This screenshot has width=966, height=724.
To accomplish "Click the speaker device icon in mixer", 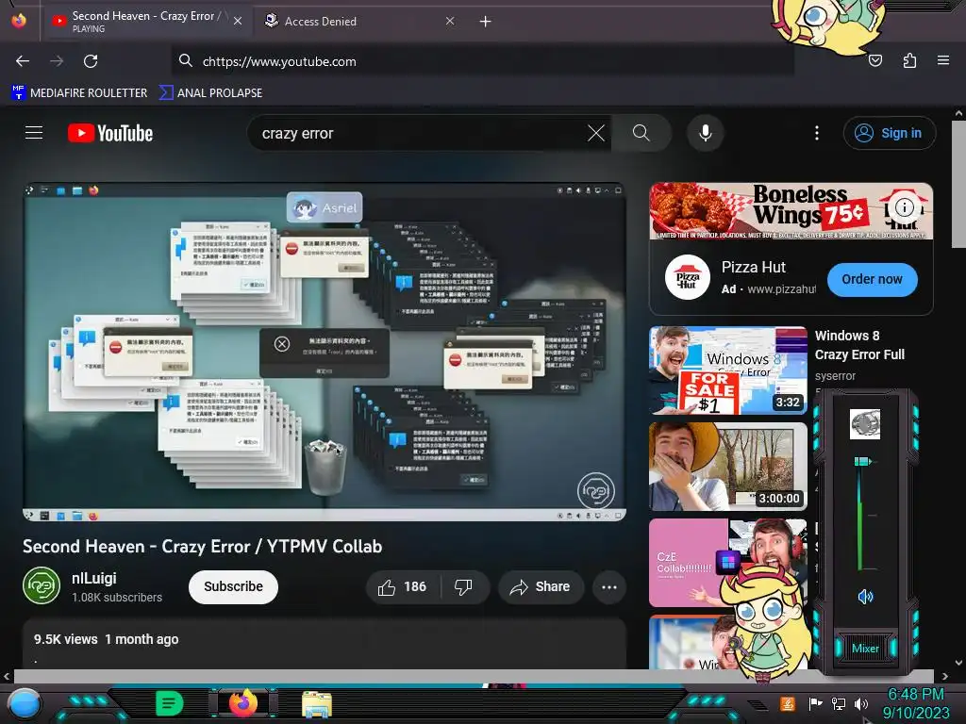I will 865,423.
